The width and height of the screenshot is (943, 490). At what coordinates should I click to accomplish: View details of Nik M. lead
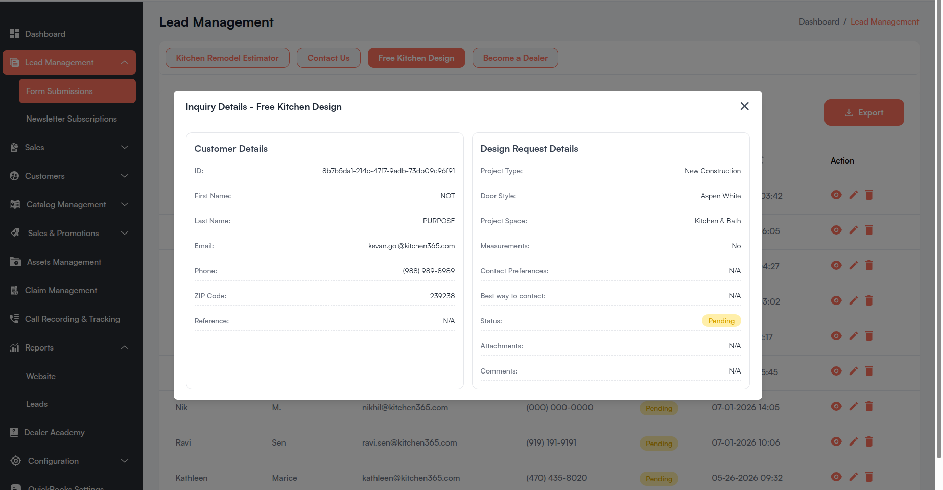pos(836,407)
